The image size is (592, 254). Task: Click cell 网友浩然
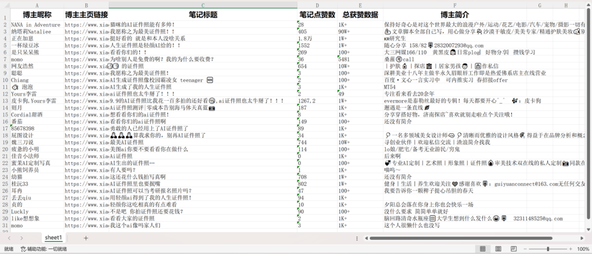pos(37,66)
